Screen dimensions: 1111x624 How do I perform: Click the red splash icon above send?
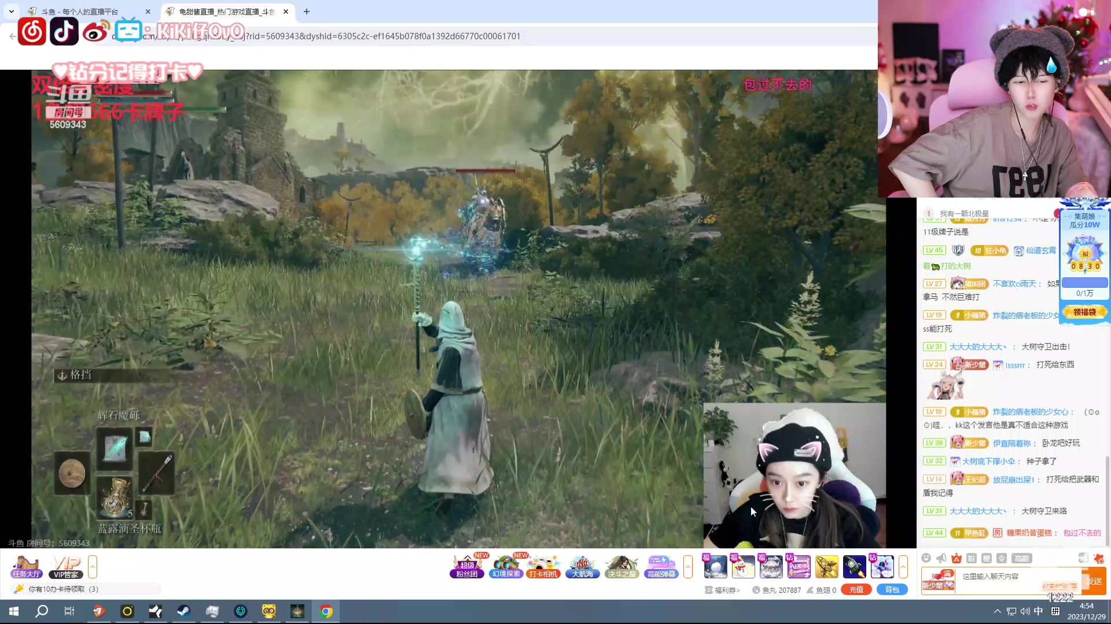1098,558
